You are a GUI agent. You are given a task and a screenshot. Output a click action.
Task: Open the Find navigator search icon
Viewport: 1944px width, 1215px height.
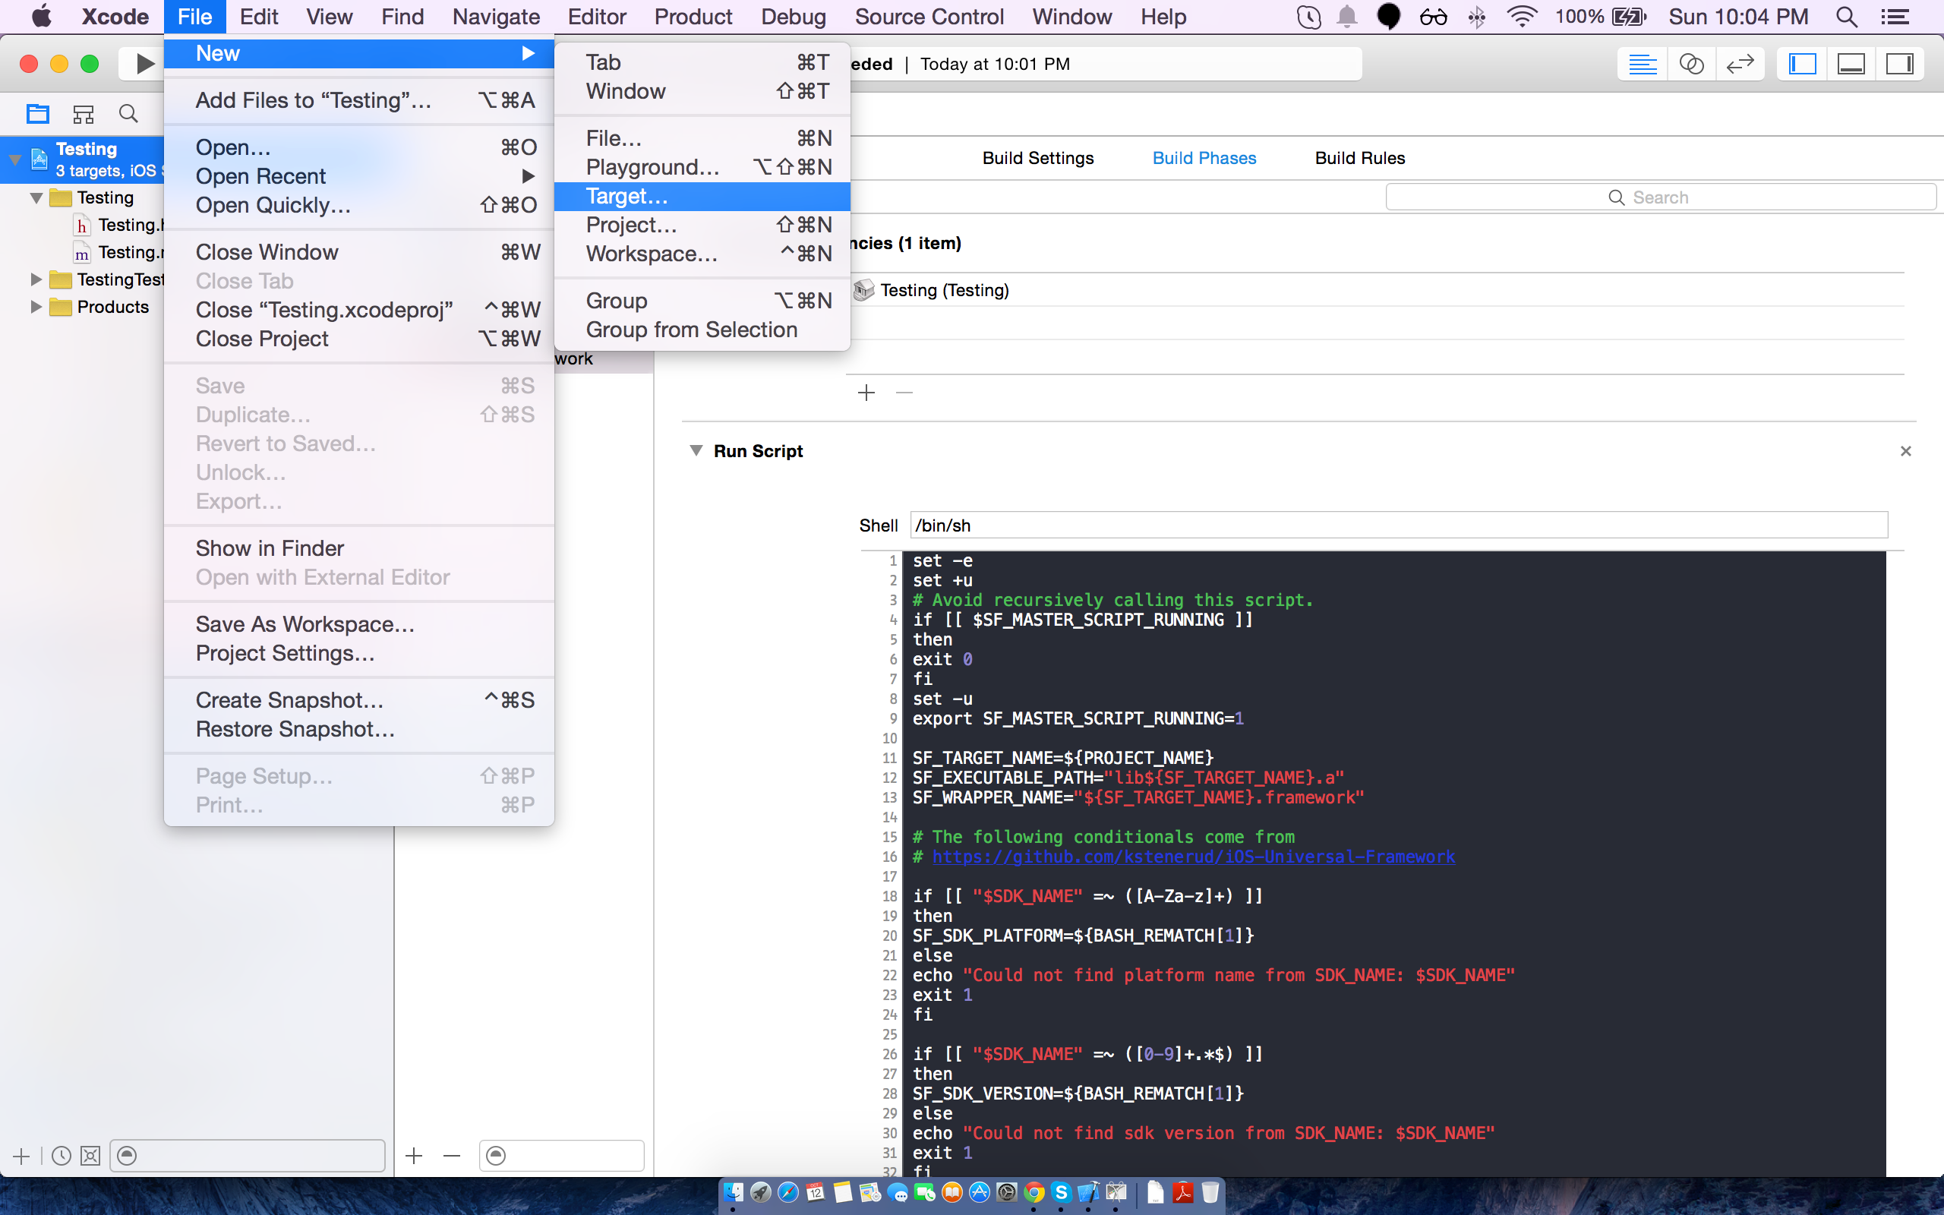click(128, 113)
